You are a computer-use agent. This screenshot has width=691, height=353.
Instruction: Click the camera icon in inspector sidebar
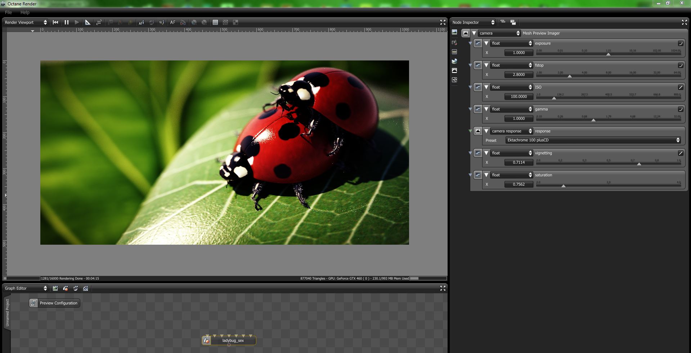(454, 42)
